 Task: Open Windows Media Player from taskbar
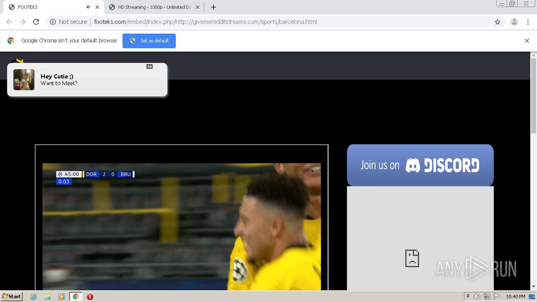point(62,297)
